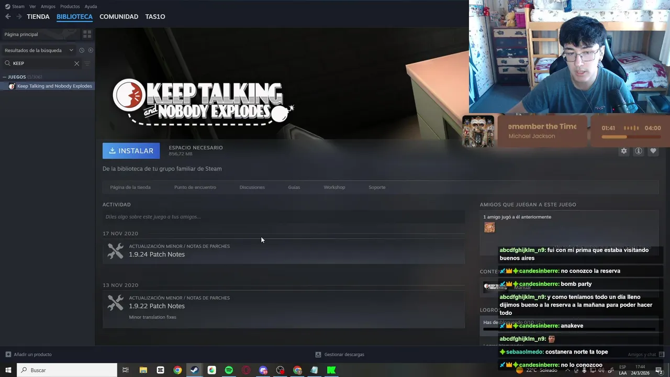Go back with the left arrow

click(8, 17)
